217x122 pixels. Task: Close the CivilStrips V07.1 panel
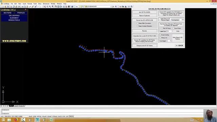(26, 9)
